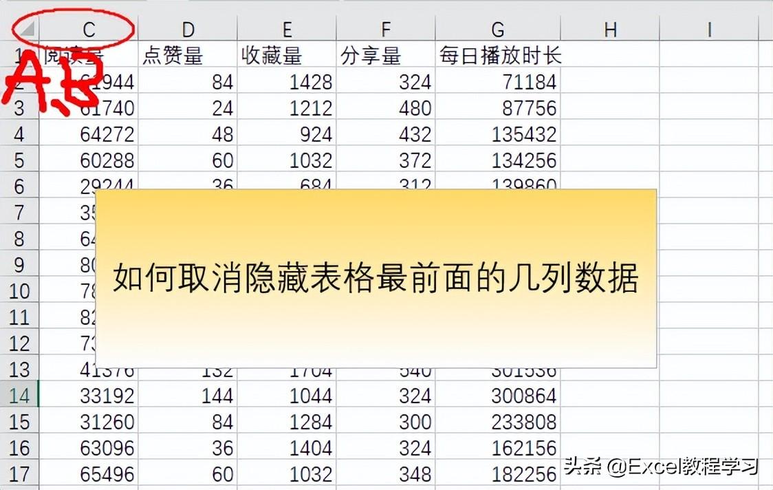The image size is (773, 490).
Task: Select cell D15 containing 84
Action: coord(188,421)
